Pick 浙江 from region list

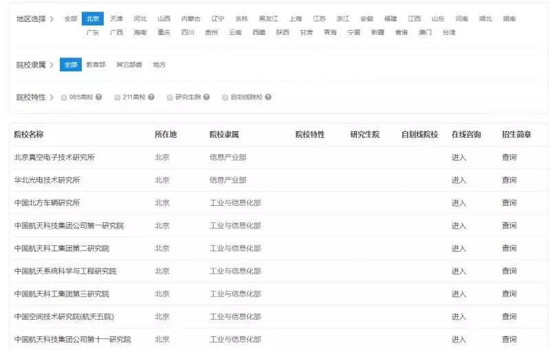click(x=342, y=19)
